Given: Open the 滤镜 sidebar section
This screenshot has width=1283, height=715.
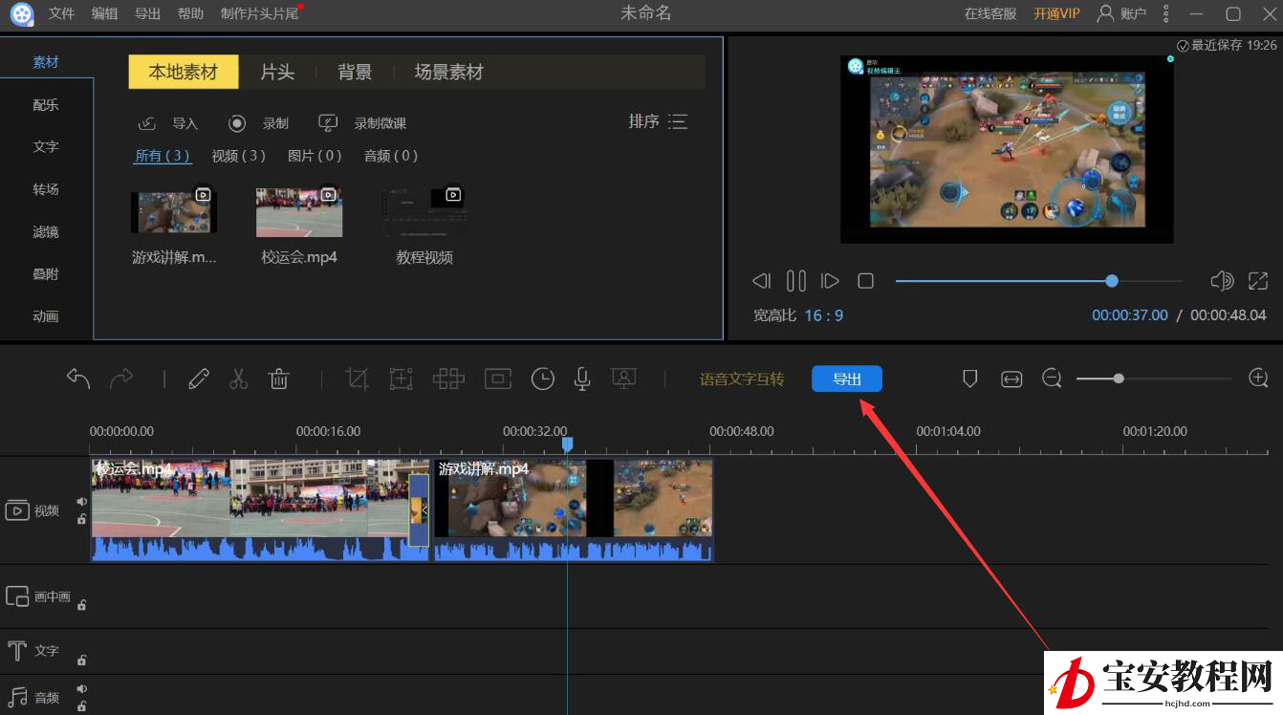Looking at the screenshot, I should pos(46,231).
